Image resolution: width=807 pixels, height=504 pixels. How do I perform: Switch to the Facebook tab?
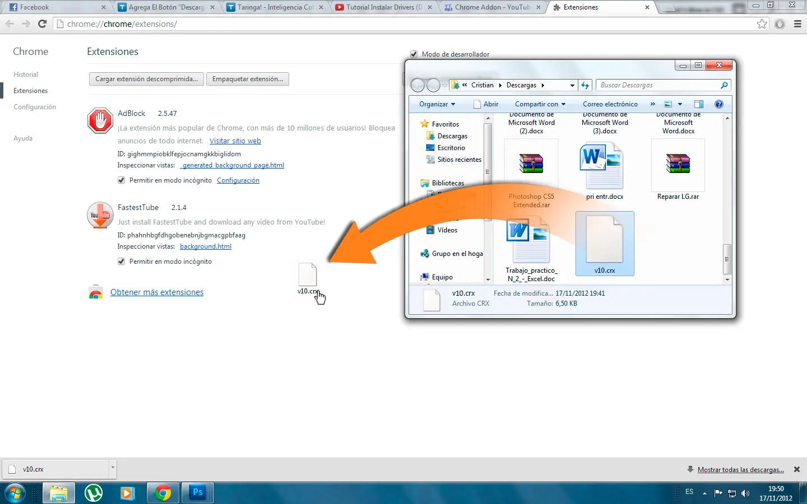(x=57, y=7)
